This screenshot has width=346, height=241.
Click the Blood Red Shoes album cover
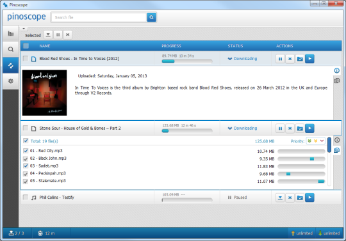[x=45, y=93]
